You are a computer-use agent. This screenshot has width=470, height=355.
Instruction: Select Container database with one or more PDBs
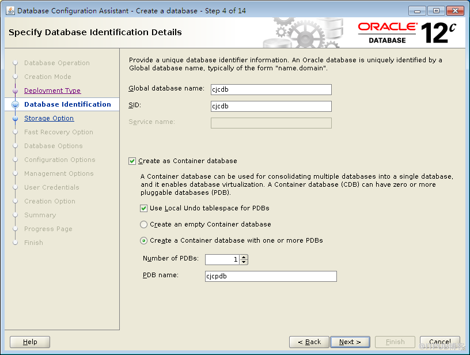[x=143, y=240]
